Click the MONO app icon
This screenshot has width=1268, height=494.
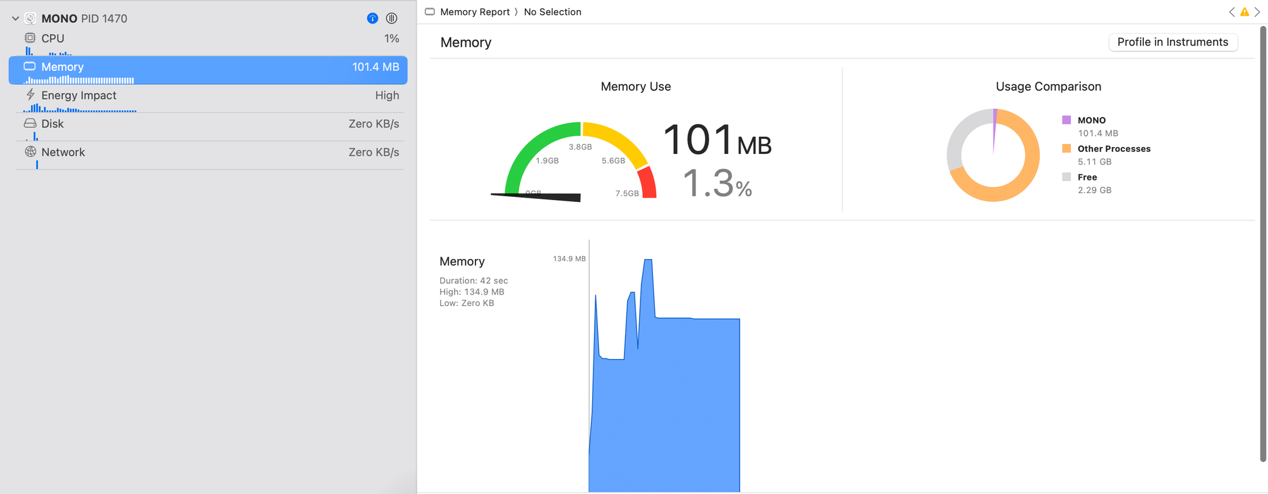point(30,18)
